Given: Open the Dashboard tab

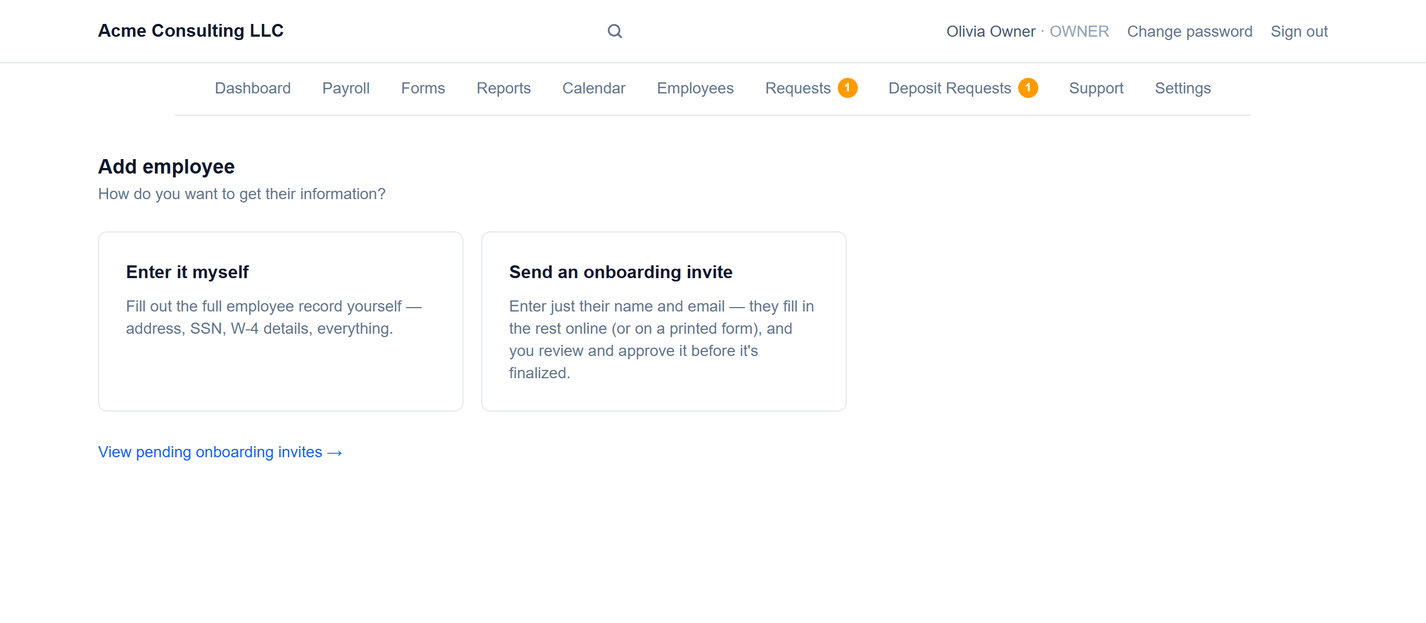Looking at the screenshot, I should [253, 88].
